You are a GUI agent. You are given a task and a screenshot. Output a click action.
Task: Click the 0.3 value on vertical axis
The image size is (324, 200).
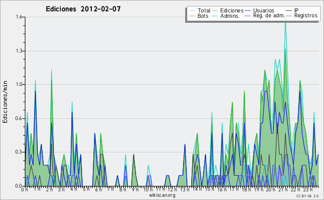coord(19,152)
